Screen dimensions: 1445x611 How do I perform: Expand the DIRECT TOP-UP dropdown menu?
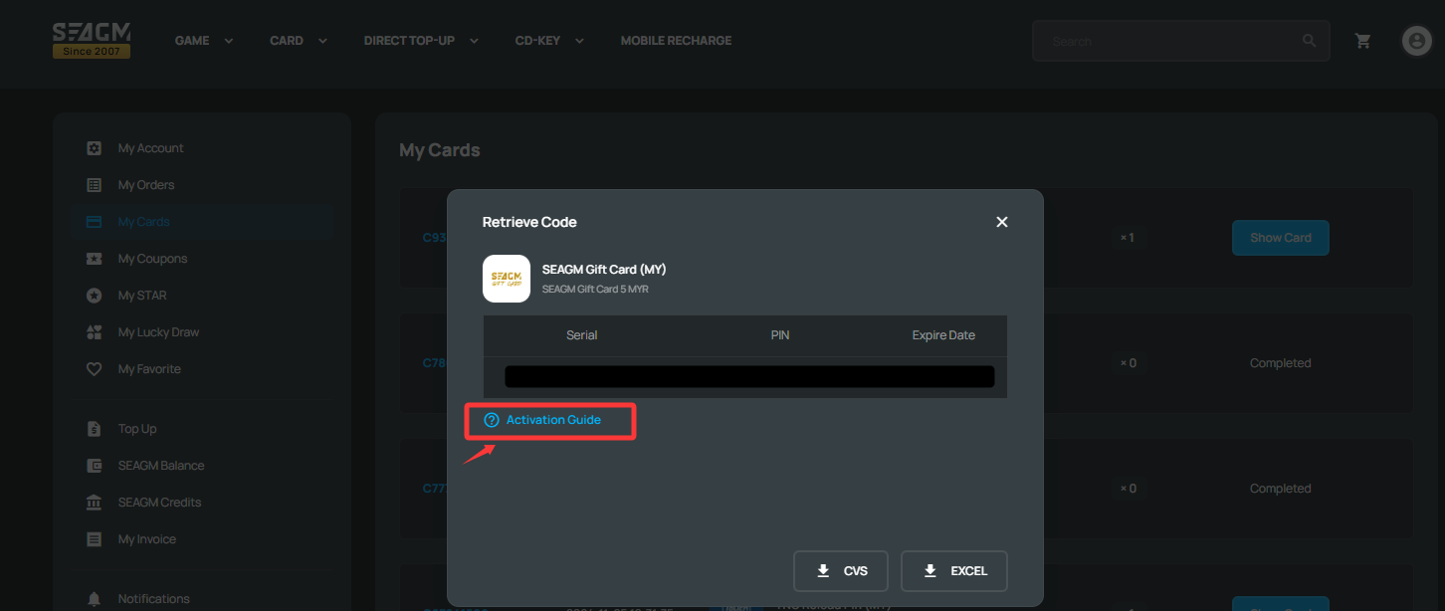click(421, 41)
